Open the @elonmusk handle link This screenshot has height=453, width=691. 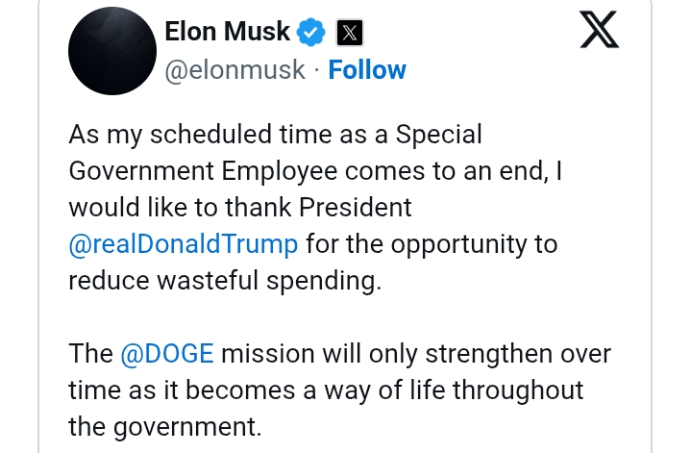coord(234,70)
